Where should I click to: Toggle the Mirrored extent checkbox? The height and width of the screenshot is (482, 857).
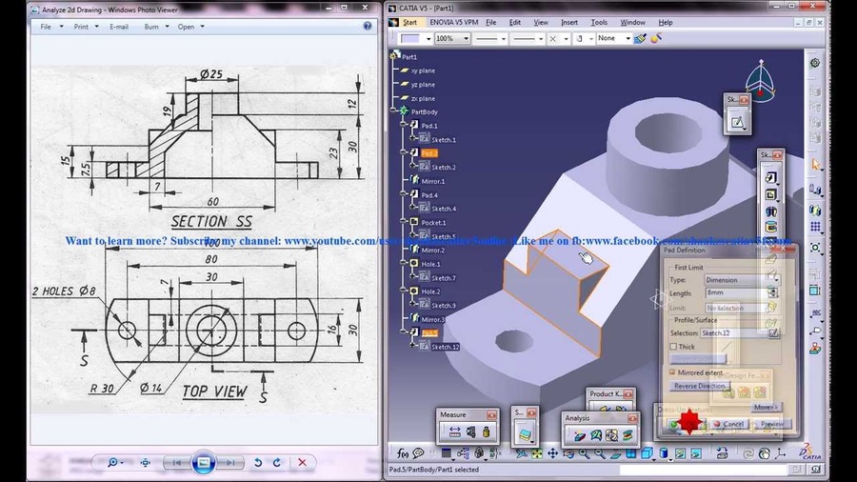(x=672, y=372)
